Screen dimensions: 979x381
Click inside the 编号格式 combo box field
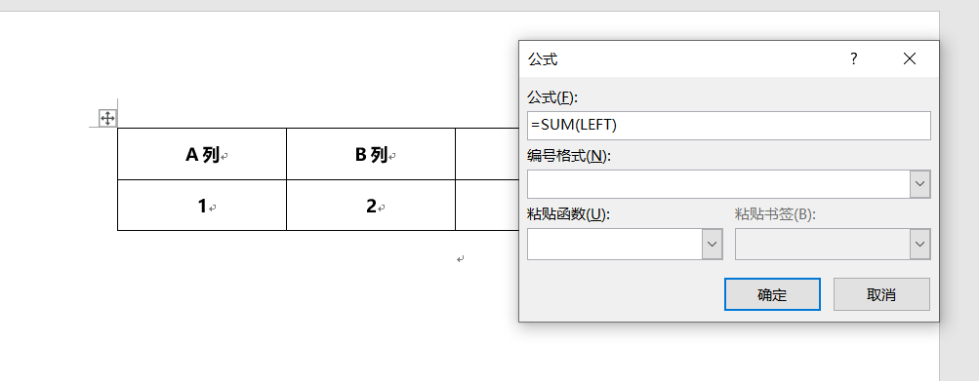(718, 184)
